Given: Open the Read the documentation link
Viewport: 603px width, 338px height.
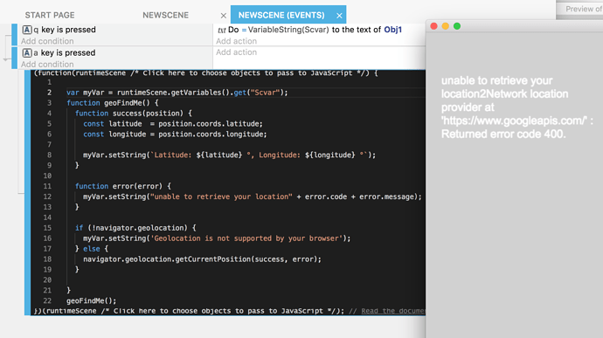Looking at the screenshot, I should click(393, 311).
